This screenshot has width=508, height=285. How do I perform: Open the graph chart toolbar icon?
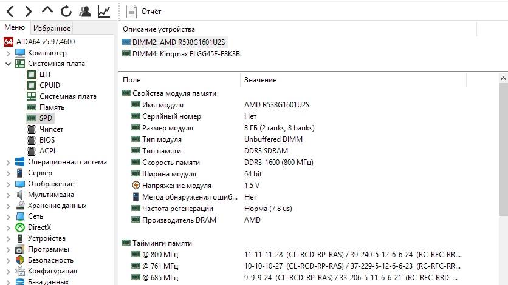104,11
